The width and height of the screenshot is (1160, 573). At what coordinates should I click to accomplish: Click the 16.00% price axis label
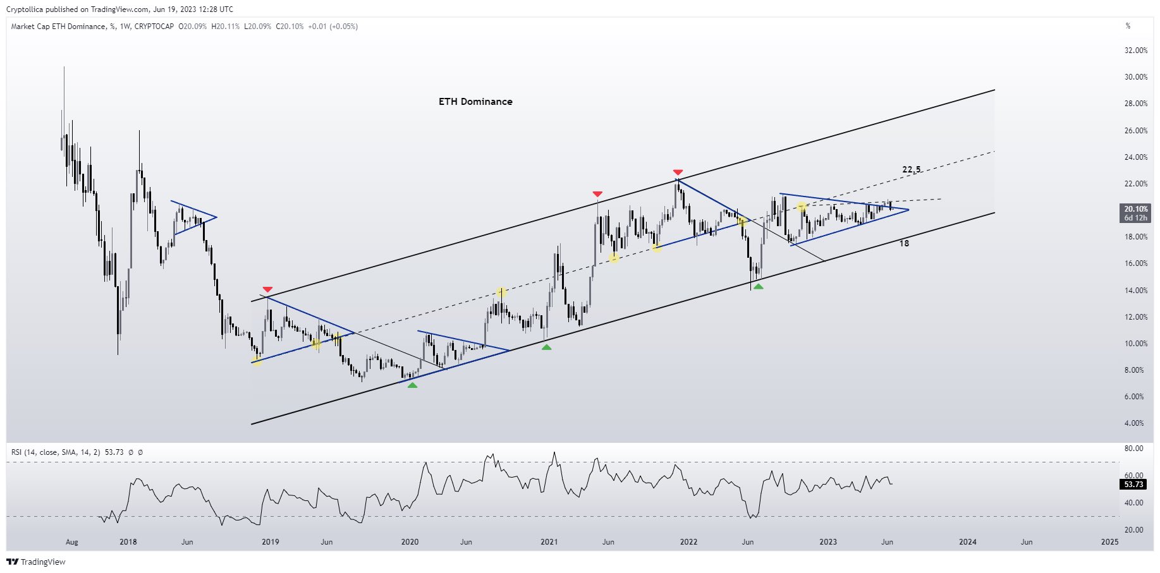pyautogui.click(x=1136, y=263)
